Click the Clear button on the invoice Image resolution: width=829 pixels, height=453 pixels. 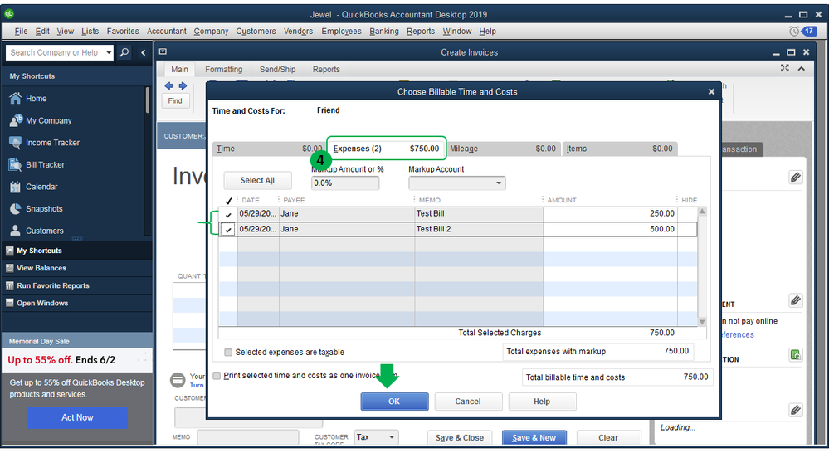(x=608, y=438)
